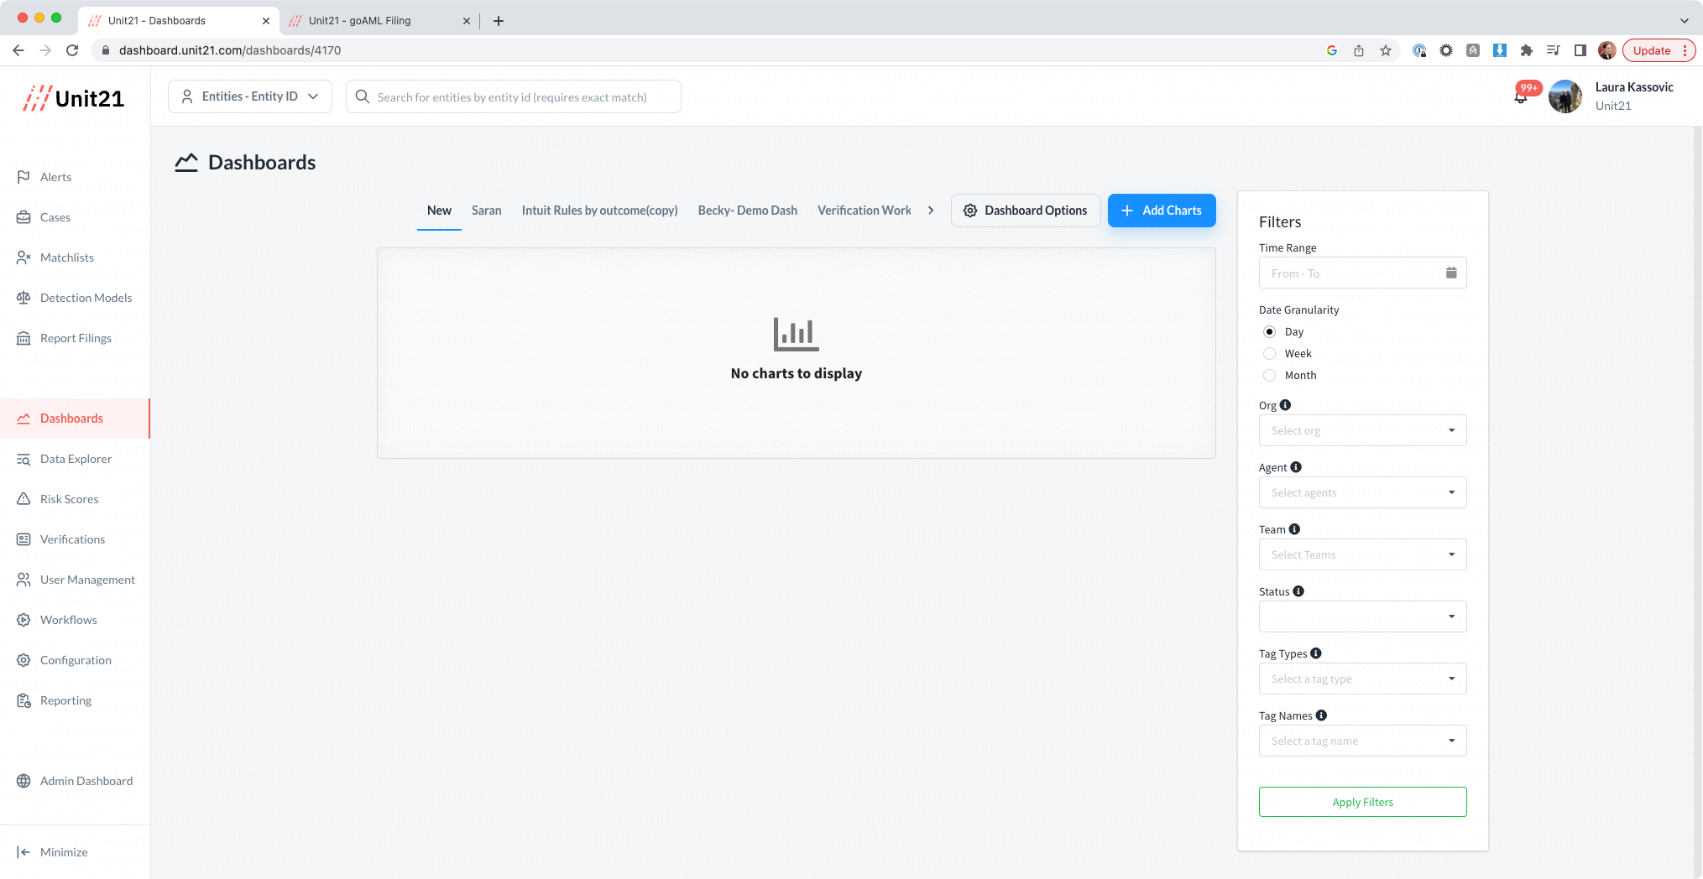Image resolution: width=1703 pixels, height=879 pixels.
Task: Switch to the Verification Work tab
Action: point(865,211)
